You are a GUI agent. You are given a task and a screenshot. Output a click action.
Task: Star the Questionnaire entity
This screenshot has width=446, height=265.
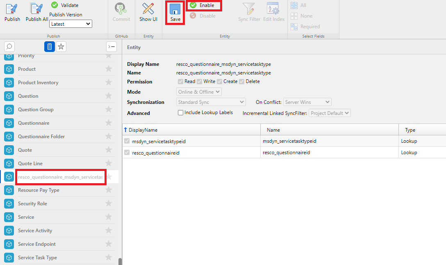[x=108, y=123]
